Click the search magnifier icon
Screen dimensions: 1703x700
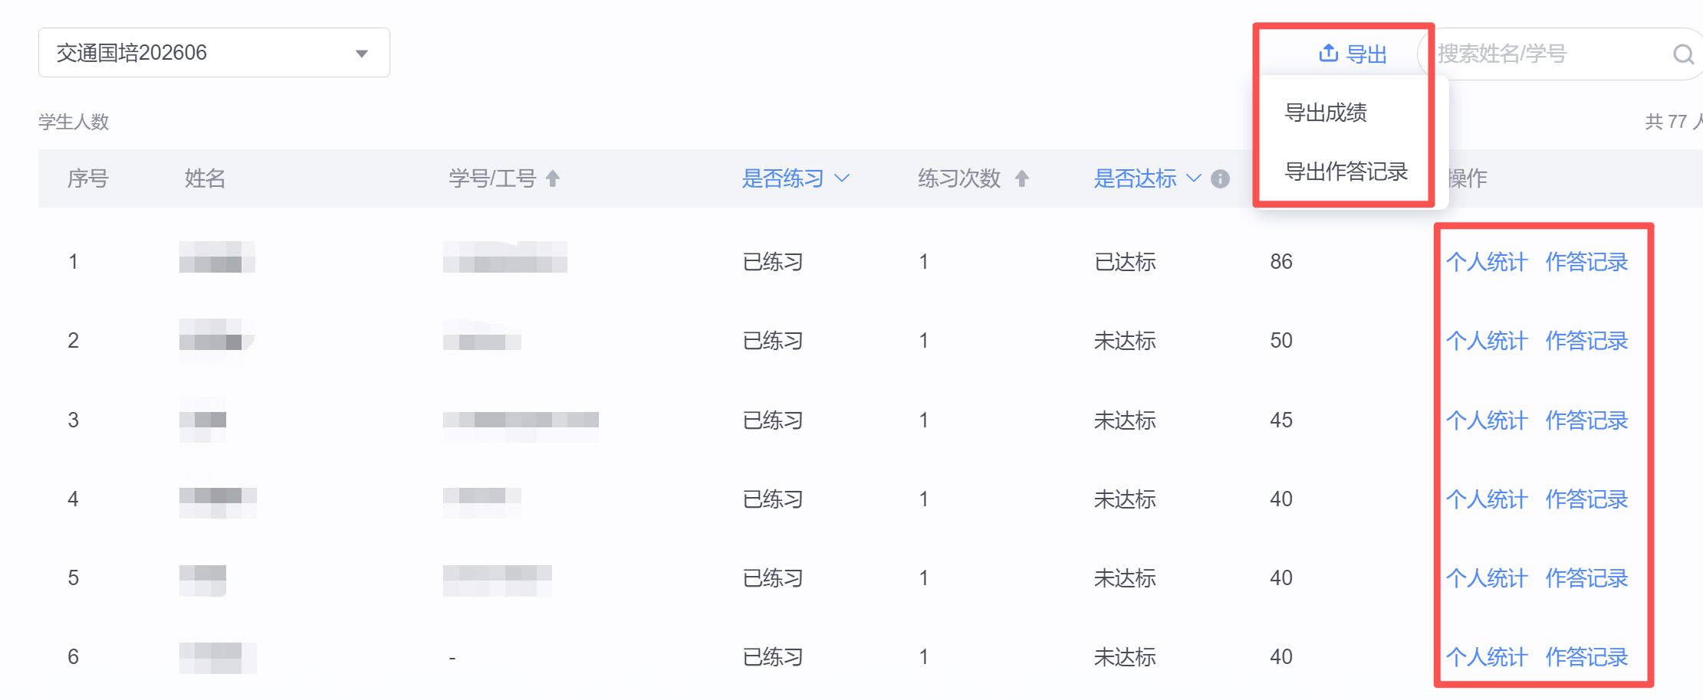(1683, 54)
